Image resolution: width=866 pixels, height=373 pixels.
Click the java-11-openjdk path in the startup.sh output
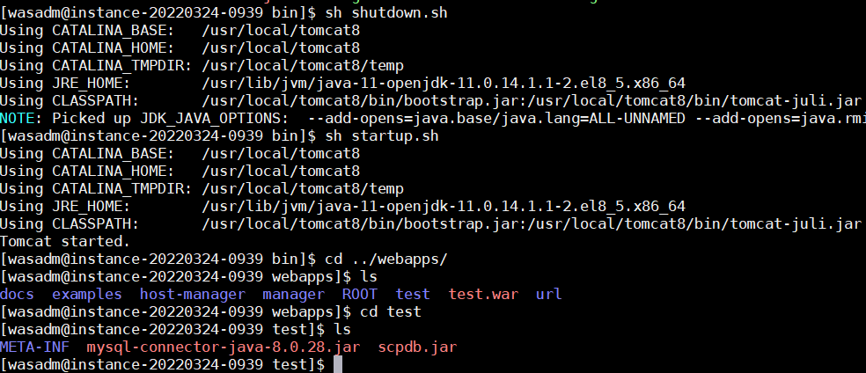(x=444, y=206)
